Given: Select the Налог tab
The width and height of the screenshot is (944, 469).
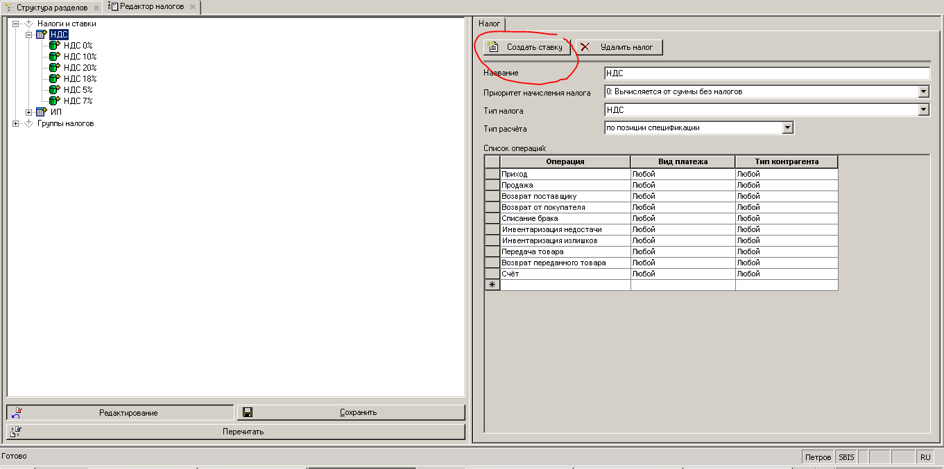Looking at the screenshot, I should [x=489, y=24].
